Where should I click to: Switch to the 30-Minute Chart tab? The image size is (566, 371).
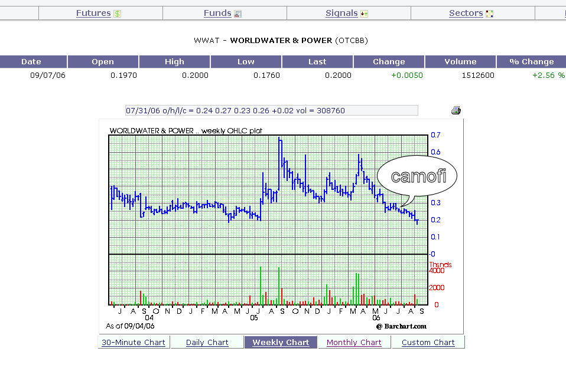(x=134, y=342)
